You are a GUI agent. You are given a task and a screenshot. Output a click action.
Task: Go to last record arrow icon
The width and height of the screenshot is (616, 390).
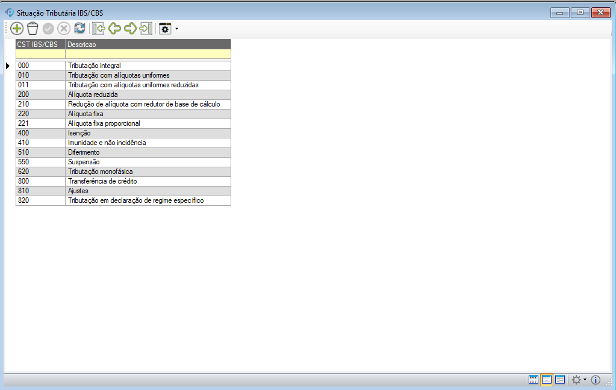146,29
